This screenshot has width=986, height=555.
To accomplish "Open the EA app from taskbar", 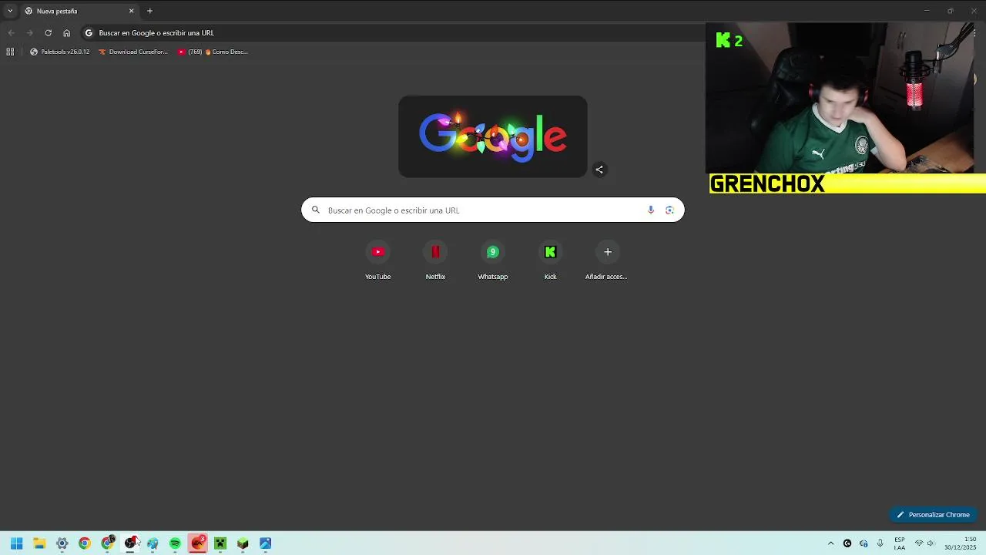I will click(x=198, y=543).
